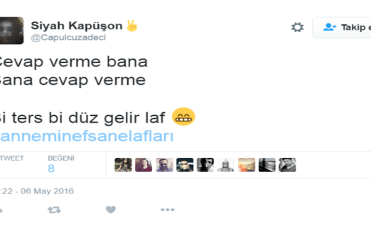371x234 pixels.
Task: Open the 06 May 2016 timestamp
Action: tap(37, 191)
